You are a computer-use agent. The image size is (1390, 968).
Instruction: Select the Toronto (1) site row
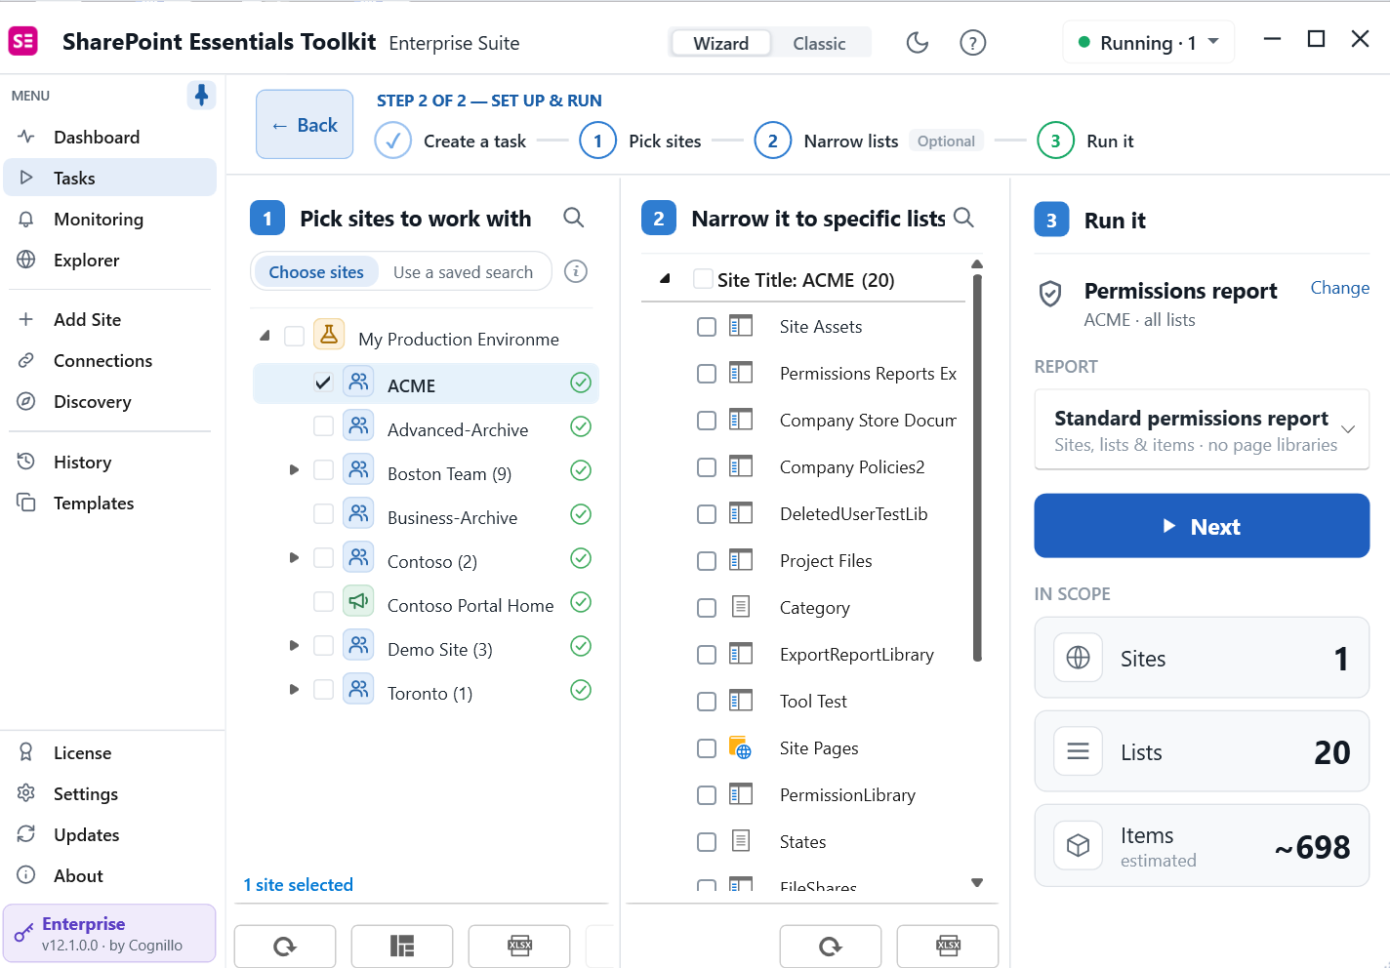point(426,693)
